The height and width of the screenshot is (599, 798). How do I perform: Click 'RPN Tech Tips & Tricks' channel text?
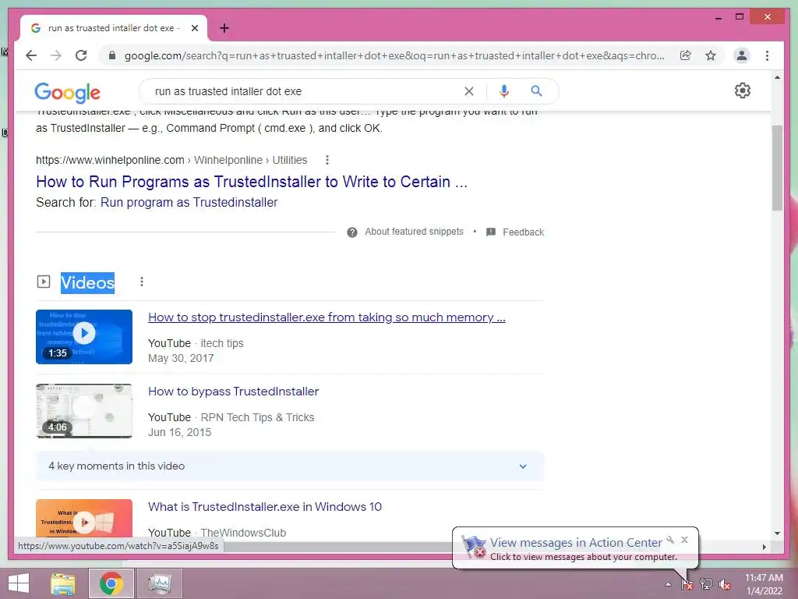coord(257,418)
